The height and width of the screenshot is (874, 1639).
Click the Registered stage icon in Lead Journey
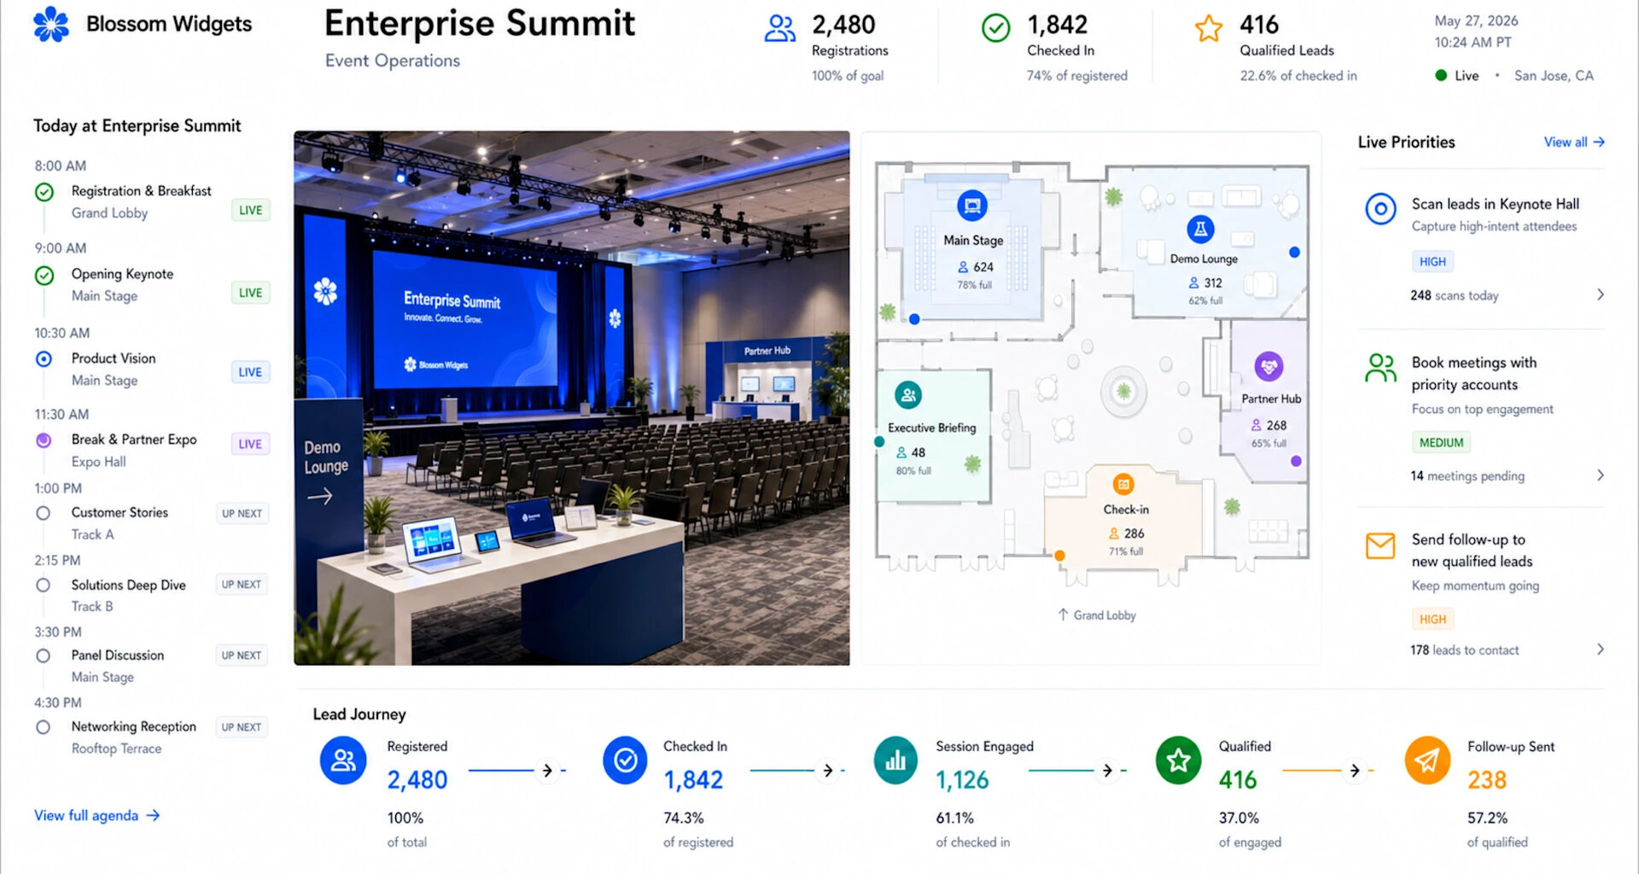[343, 760]
